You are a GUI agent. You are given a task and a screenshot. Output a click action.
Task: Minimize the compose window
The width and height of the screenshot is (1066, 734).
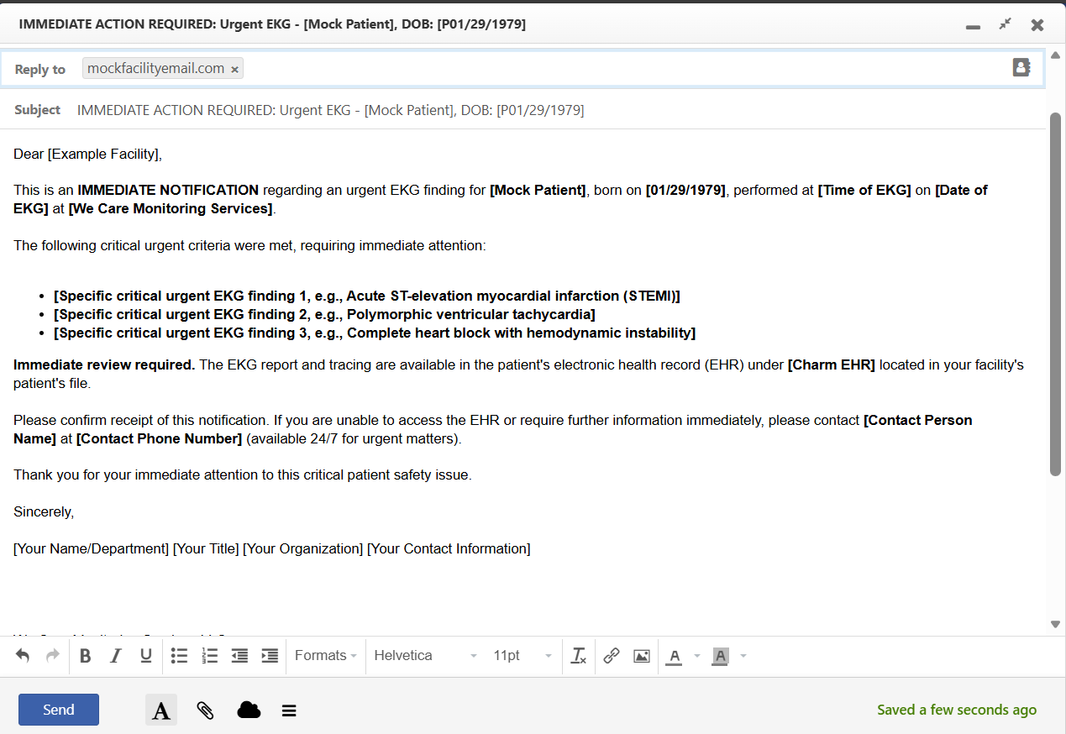tap(973, 26)
